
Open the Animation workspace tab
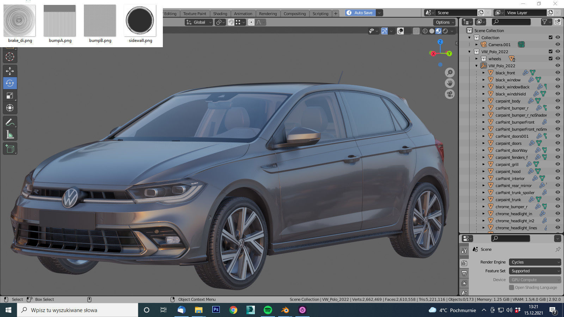[243, 14]
